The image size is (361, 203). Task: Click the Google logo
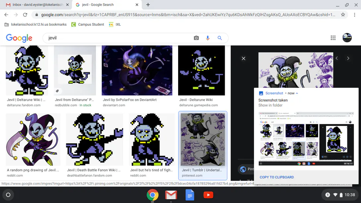pos(19,38)
